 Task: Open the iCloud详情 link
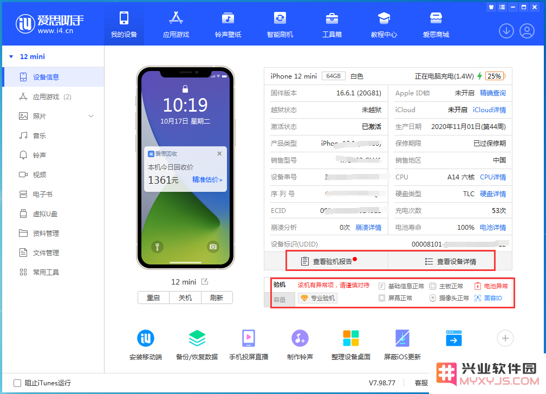[489, 109]
